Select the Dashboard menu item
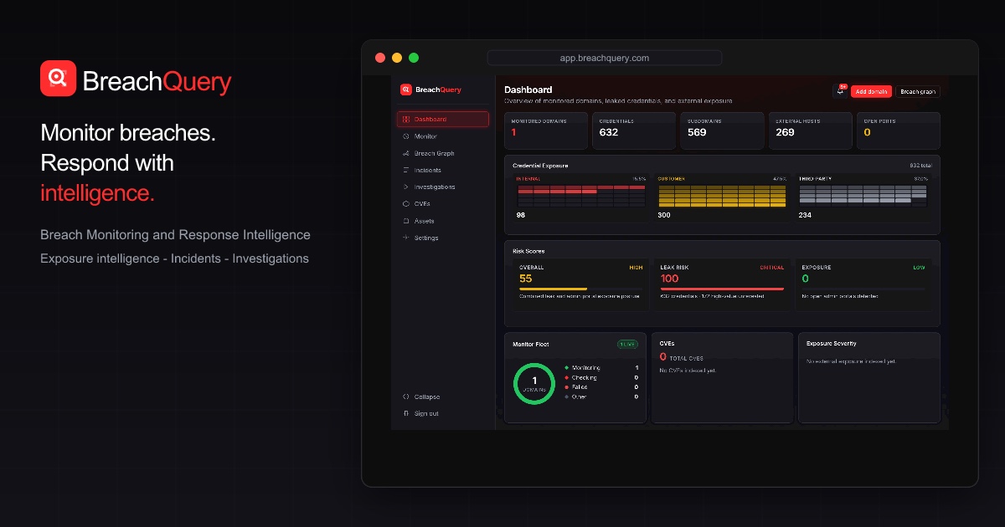The width and height of the screenshot is (1005, 527). point(443,120)
